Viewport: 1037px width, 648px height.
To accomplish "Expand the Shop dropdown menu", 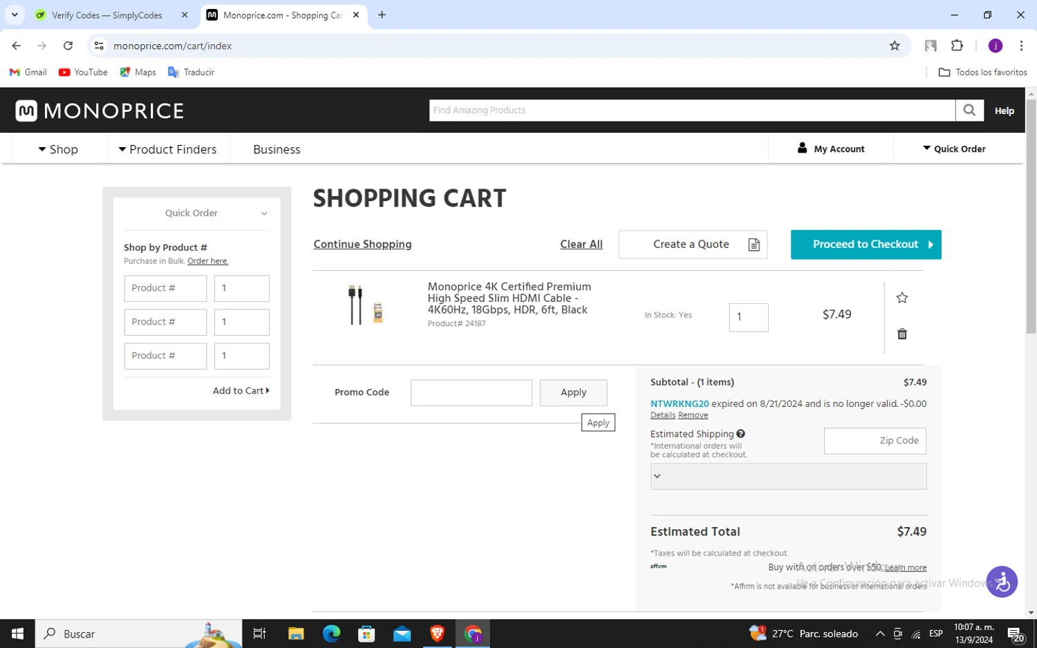I will pos(58,149).
